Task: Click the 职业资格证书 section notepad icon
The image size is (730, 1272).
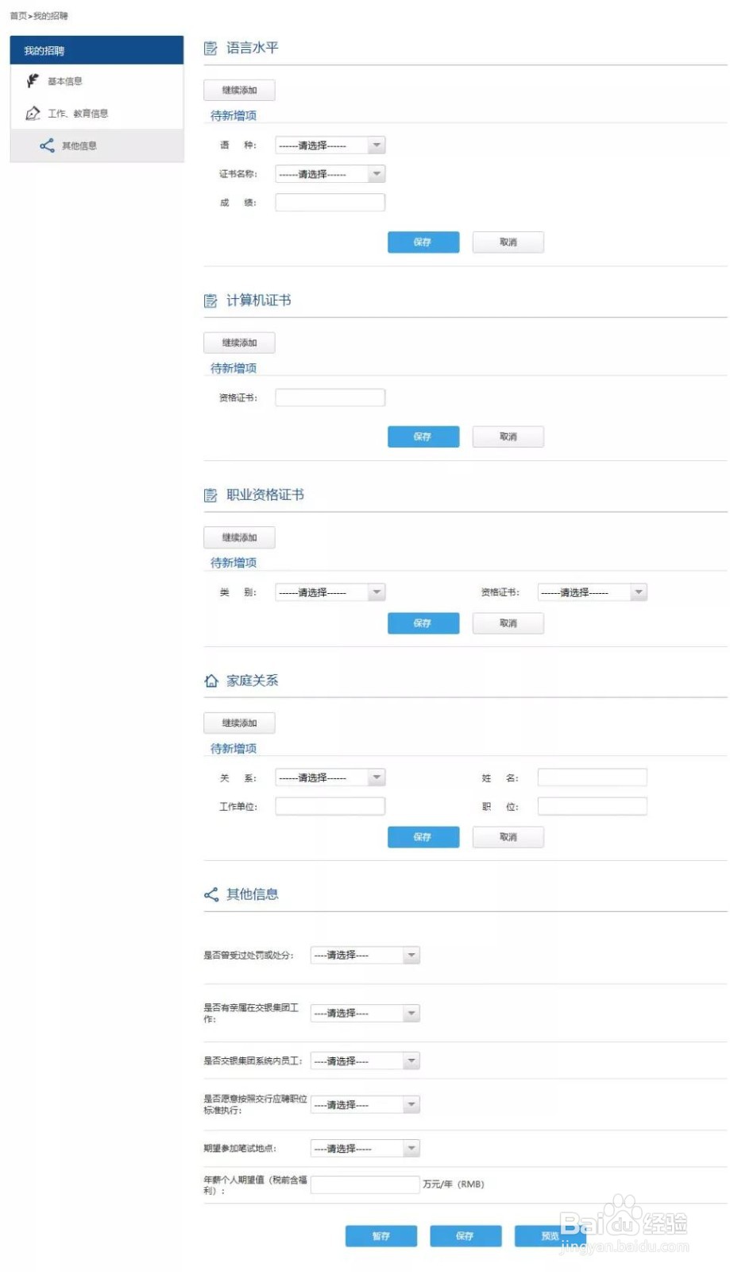Action: coord(211,496)
